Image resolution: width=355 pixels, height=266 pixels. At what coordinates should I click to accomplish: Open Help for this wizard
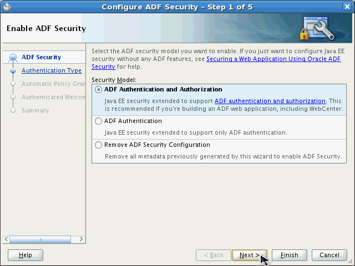(x=26, y=255)
